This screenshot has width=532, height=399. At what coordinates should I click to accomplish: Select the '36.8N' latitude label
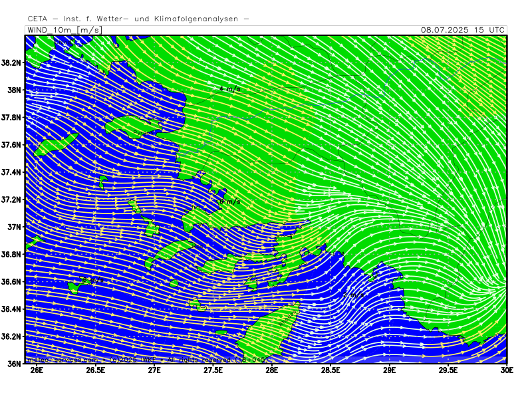tap(13, 255)
